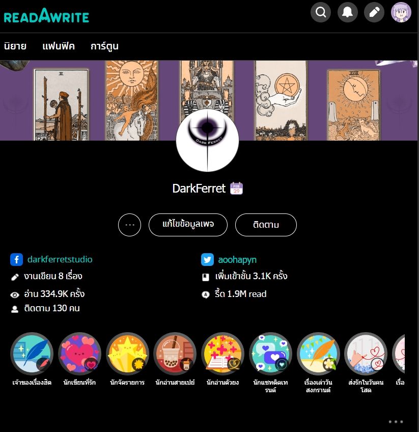Go to the การ์ตูน tab

[104, 46]
